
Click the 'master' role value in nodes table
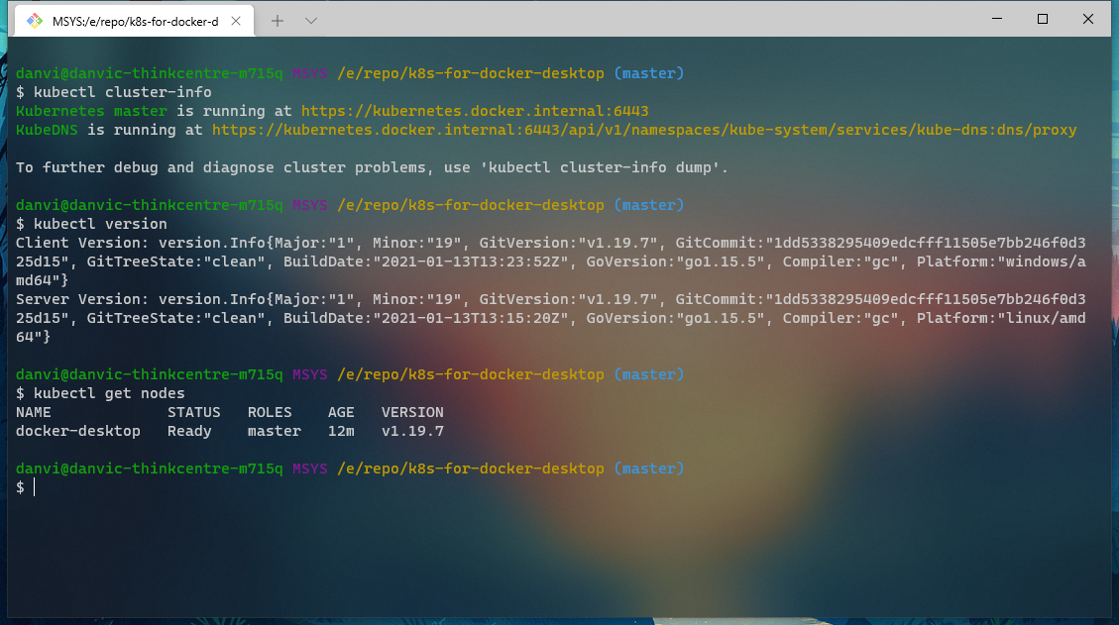coord(274,431)
